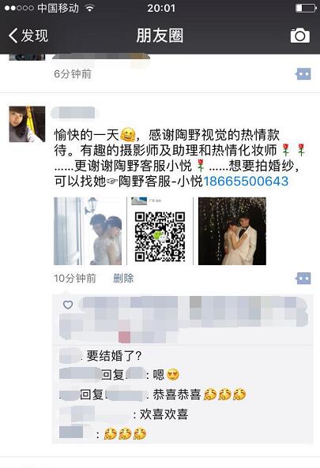The height and width of the screenshot is (468, 320).
Task: Tap the reply comment 嗯
Action: (x=119, y=375)
